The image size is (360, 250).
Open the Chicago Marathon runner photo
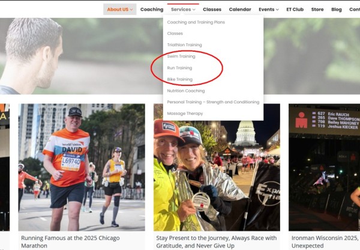pyautogui.click(x=81, y=167)
